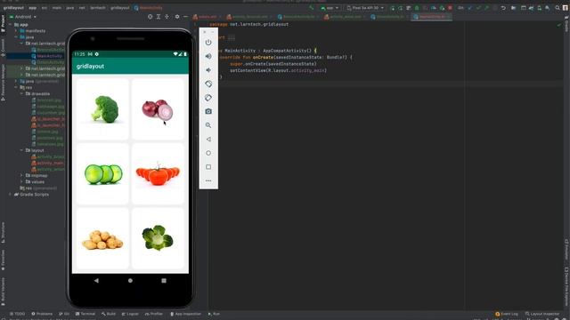The width and height of the screenshot is (570, 320).
Task: Rotate emulator right icon
Action: 208,98
